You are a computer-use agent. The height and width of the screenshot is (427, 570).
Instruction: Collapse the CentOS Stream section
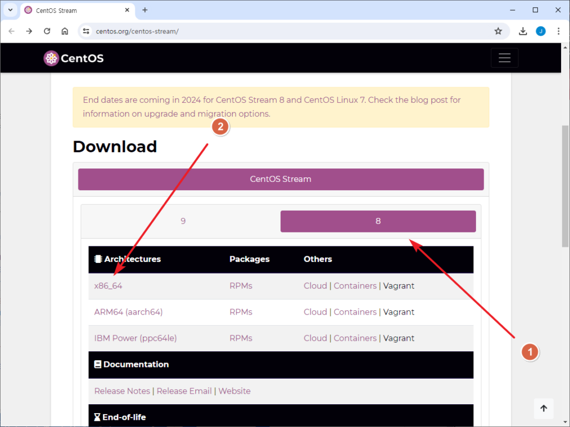(281, 179)
